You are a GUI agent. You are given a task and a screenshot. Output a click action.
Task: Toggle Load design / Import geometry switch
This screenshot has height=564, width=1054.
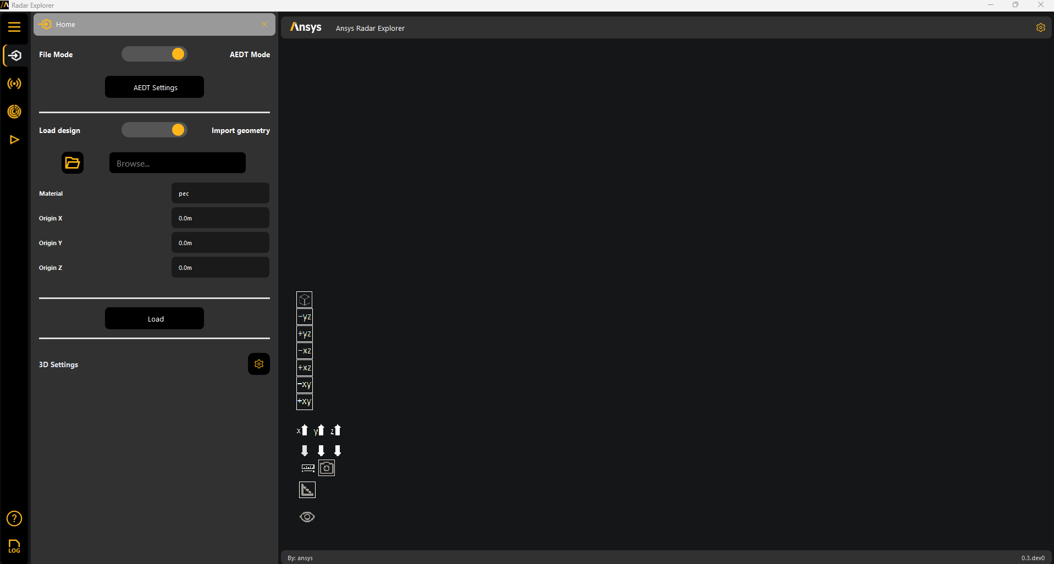click(154, 130)
